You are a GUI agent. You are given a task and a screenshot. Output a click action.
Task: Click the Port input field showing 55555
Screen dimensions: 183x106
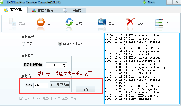tap(41, 85)
